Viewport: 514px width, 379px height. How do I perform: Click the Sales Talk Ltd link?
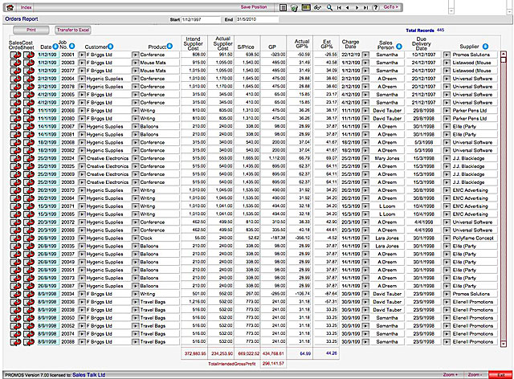[x=89, y=375]
